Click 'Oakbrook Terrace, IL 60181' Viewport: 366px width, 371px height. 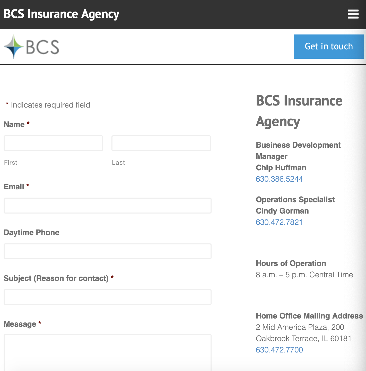304,339
